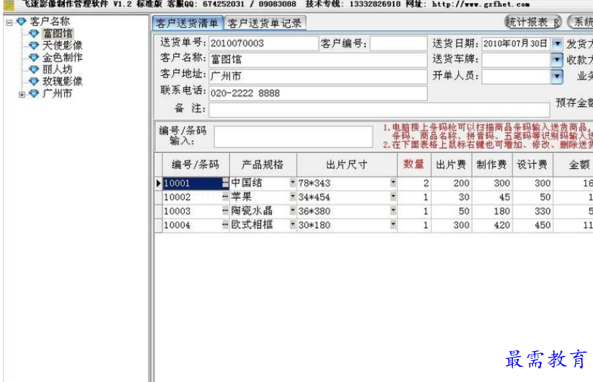Open 产品规格 dropdown for 苹果
593x382 pixels.
[x=292, y=196]
